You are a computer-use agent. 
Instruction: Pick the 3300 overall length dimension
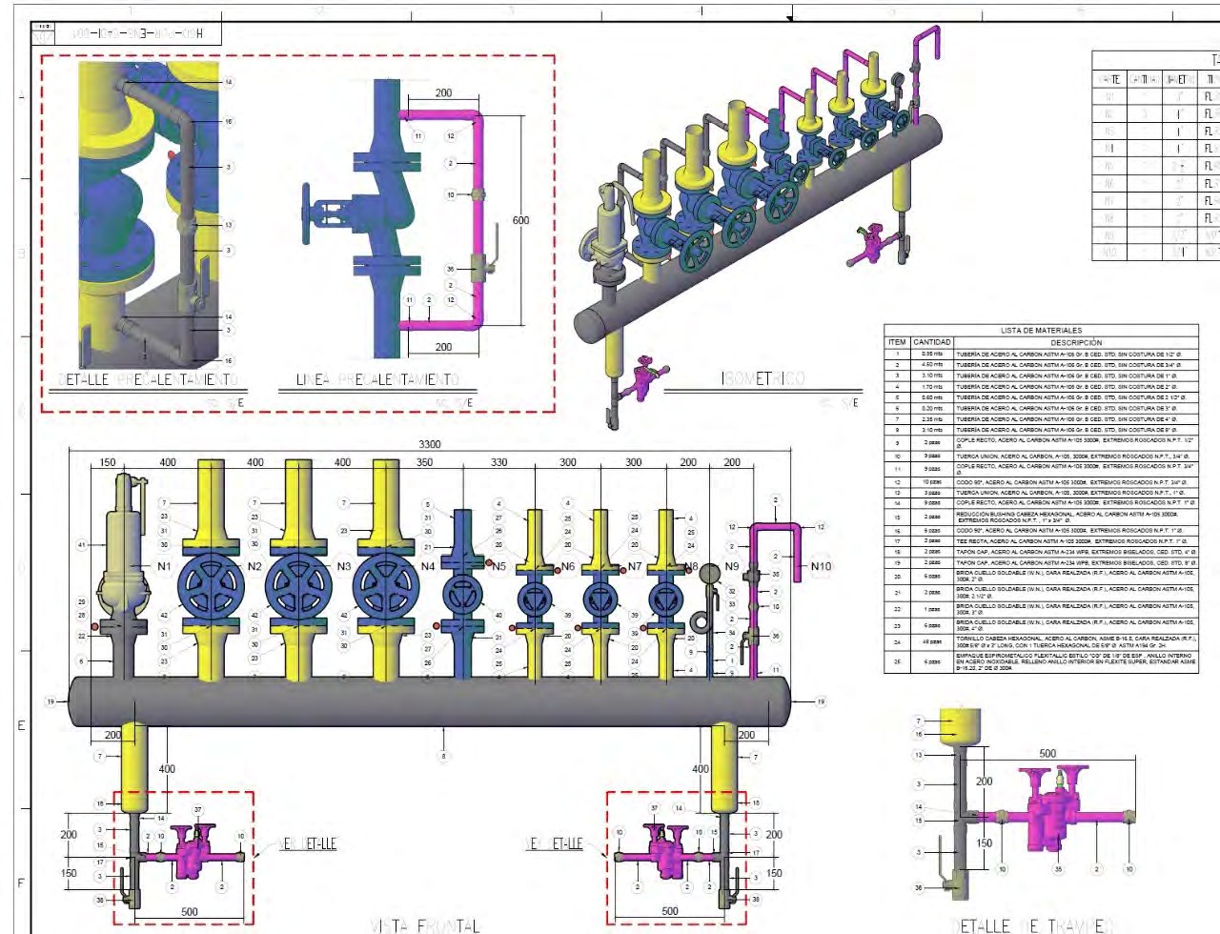point(430,444)
